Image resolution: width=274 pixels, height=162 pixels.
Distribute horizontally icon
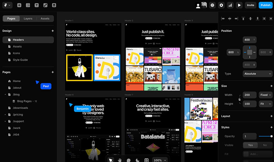(264, 18)
